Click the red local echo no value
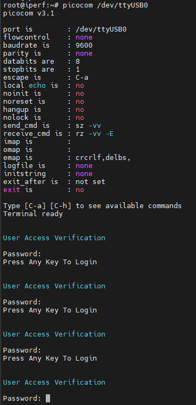 point(80,86)
